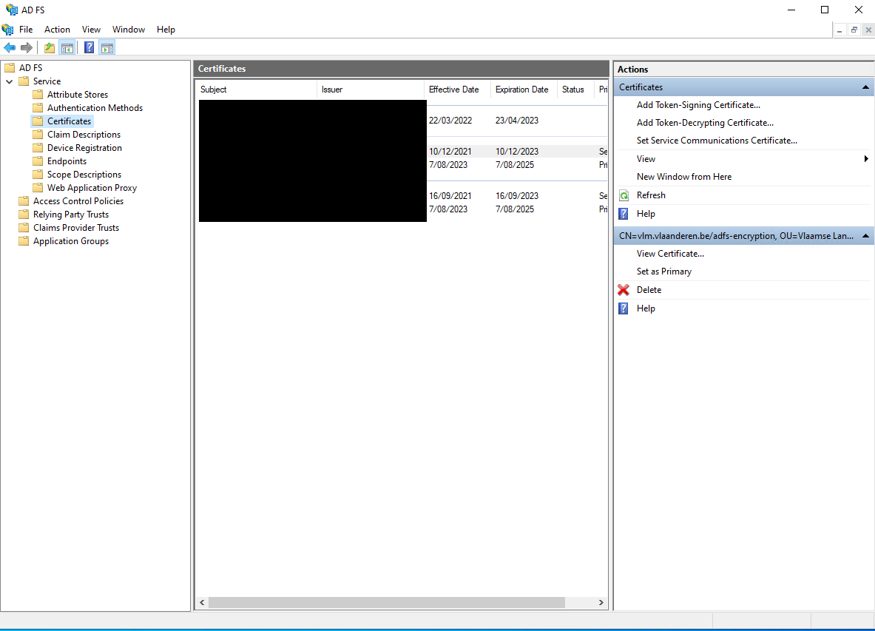Click the Claims Provider Trusts folder icon
This screenshot has width=875, height=631.
[x=24, y=228]
